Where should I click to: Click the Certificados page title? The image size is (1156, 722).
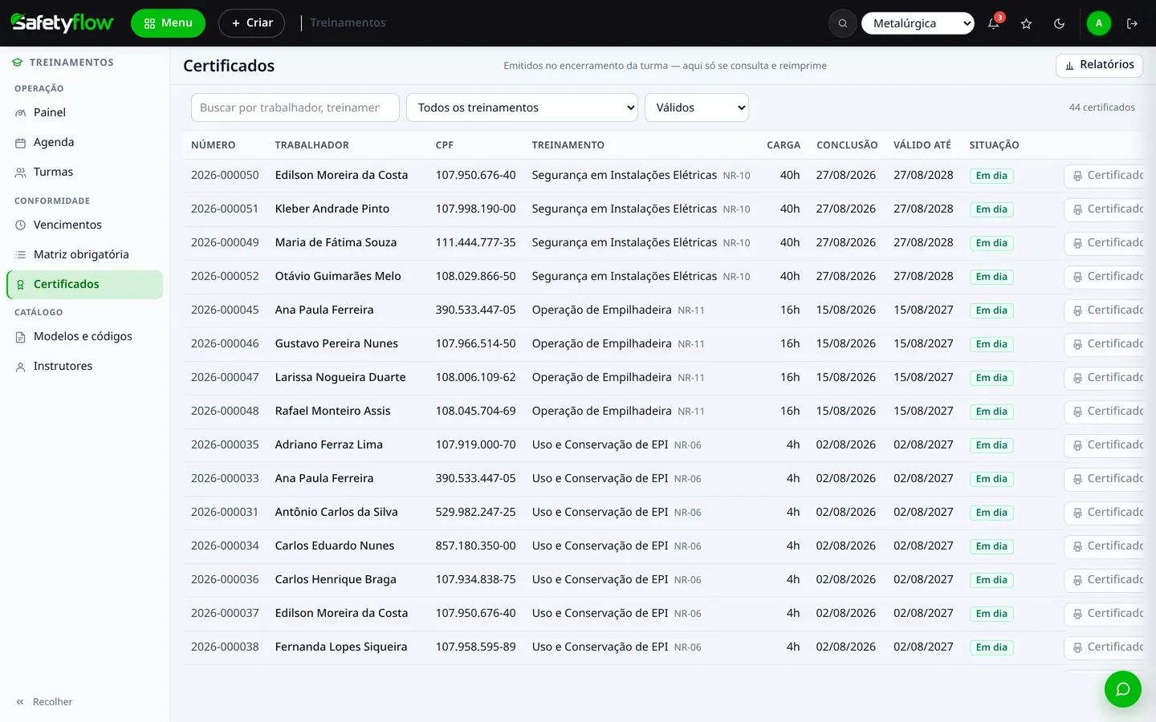coord(229,66)
